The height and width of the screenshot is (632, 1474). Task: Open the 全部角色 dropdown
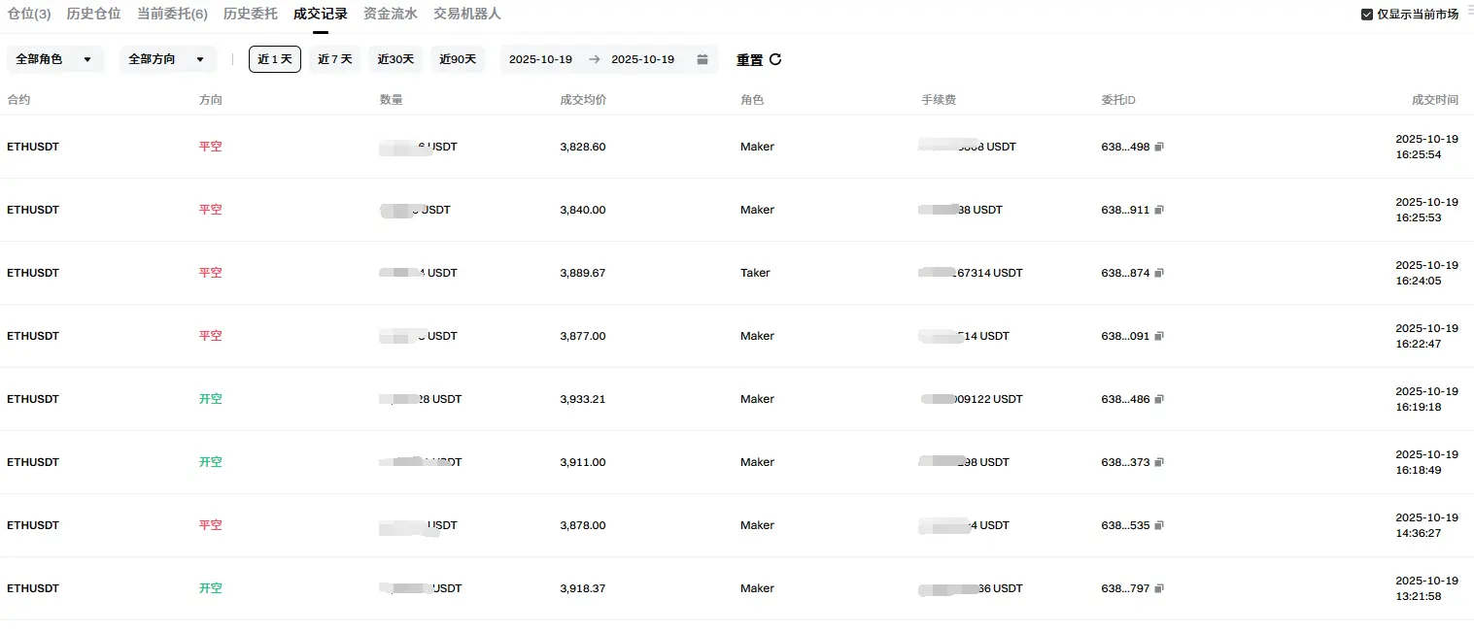(x=55, y=59)
